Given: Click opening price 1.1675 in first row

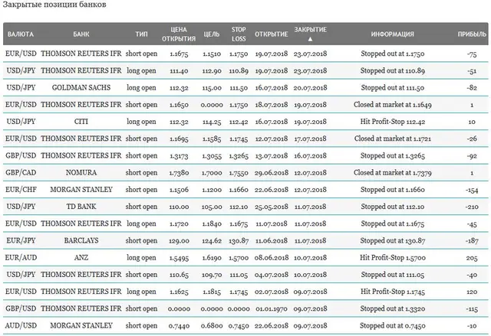Looking at the screenshot, I should click(x=179, y=54).
